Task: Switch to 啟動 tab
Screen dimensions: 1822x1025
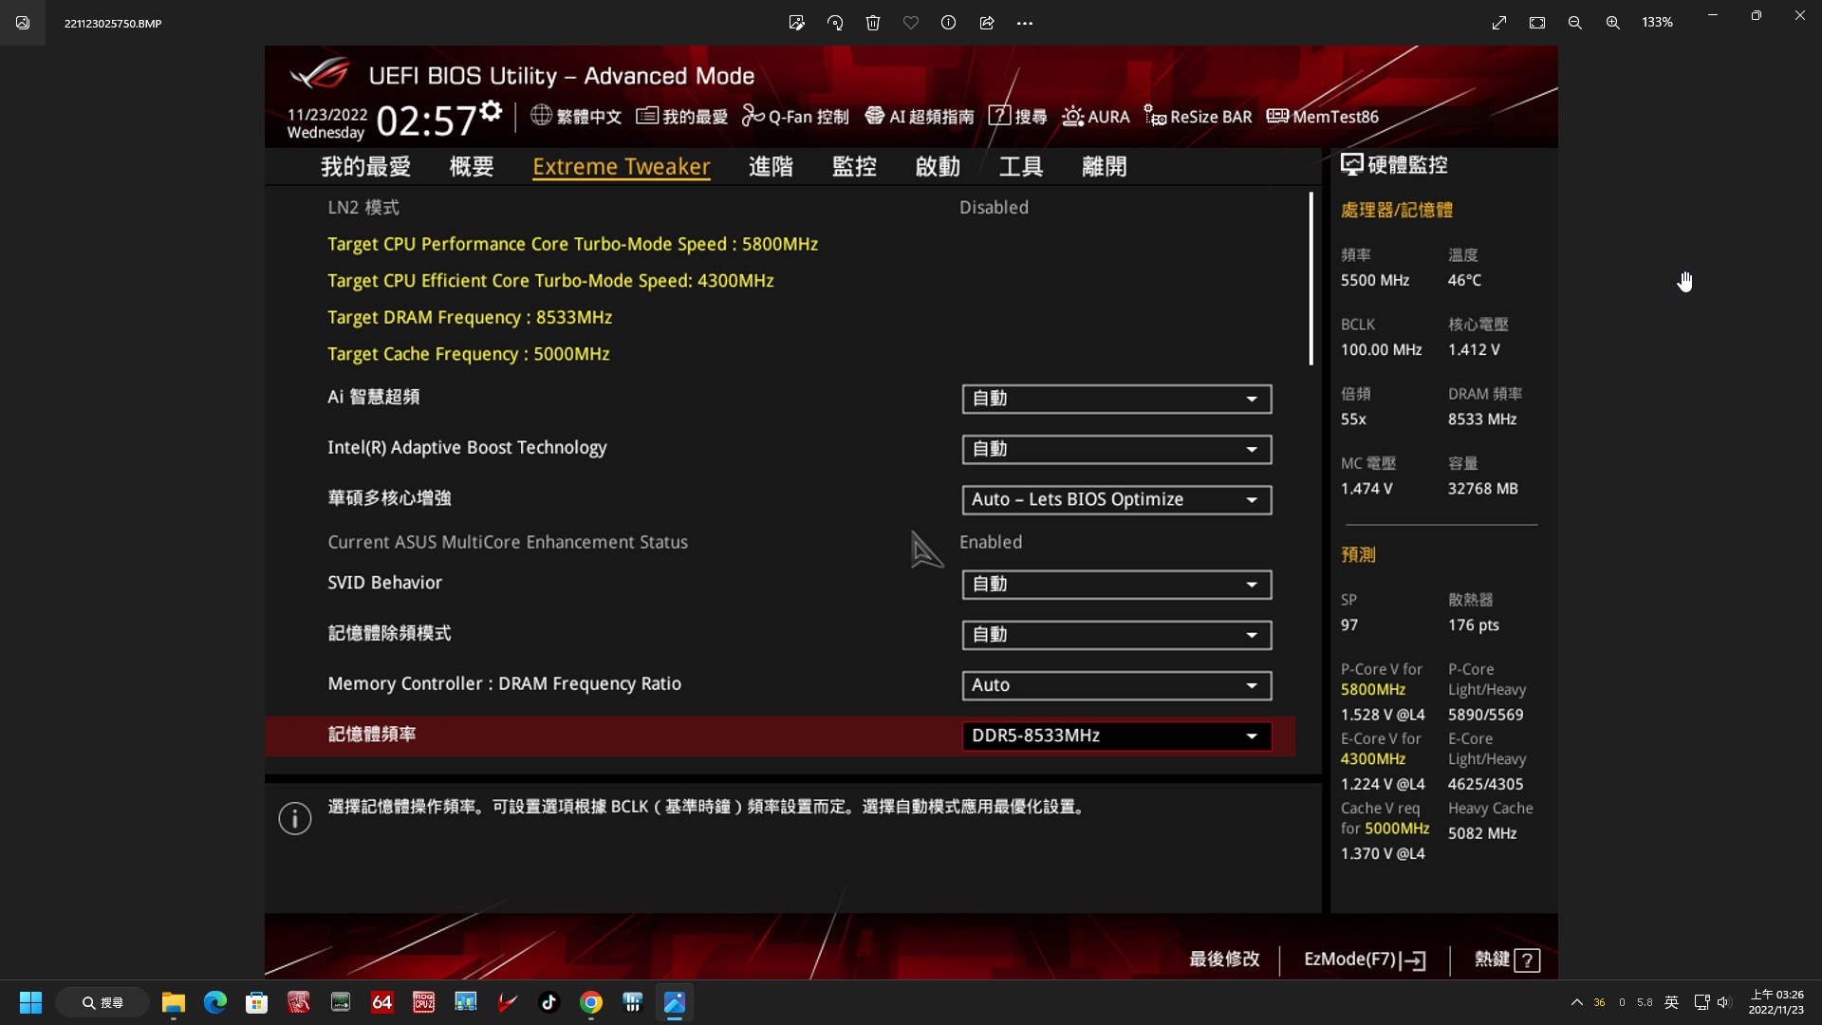Action: click(938, 167)
